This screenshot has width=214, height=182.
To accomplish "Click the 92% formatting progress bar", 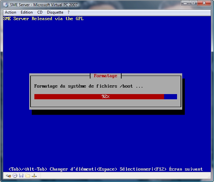I will [x=106, y=97].
